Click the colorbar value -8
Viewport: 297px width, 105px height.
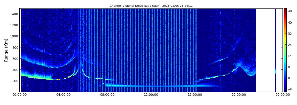click(x=290, y=89)
